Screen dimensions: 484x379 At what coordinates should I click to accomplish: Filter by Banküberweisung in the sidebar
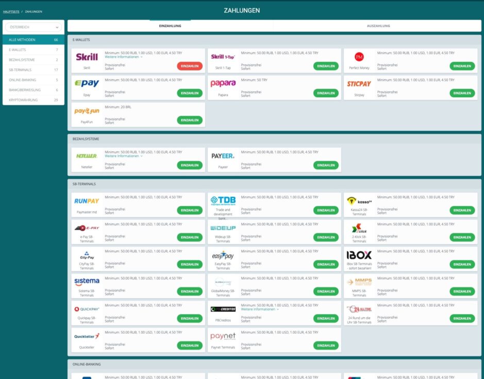34,90
